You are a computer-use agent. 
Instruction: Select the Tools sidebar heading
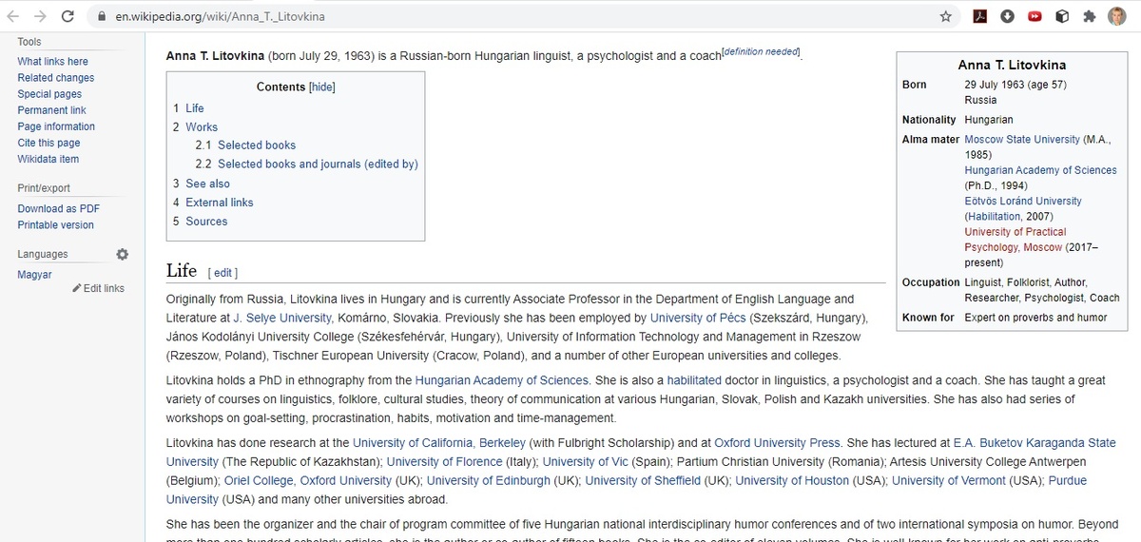(29, 42)
